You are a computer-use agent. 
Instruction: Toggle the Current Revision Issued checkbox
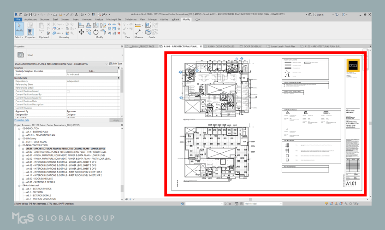tap(68, 92)
